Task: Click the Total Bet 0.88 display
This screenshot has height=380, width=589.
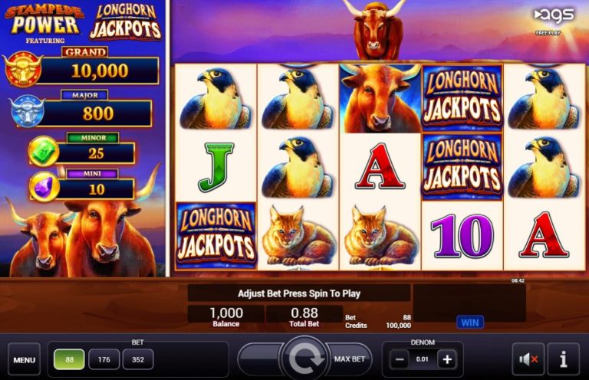Action: point(304,316)
